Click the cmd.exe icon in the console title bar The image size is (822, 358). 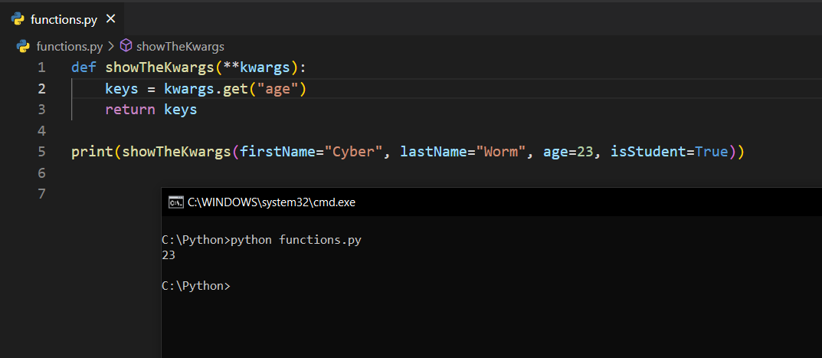175,202
